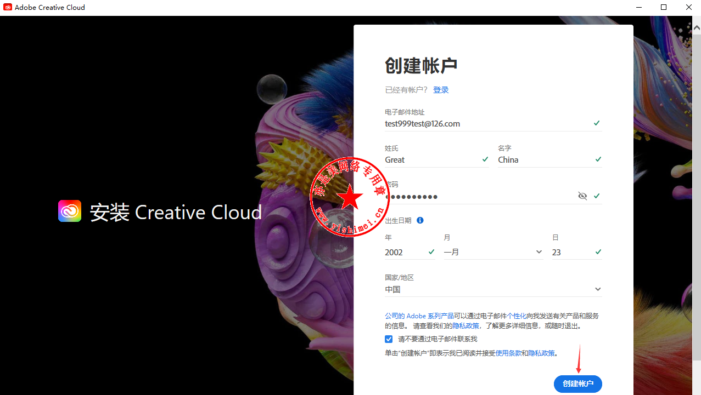The height and width of the screenshot is (395, 701).
Task: Select the 名字 field containing China
Action: 549,160
